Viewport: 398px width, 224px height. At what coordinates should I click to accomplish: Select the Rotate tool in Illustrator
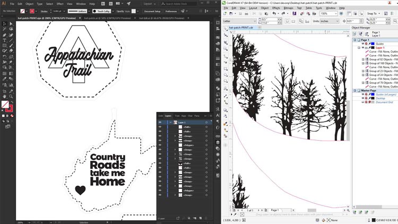click(x=4, y=57)
